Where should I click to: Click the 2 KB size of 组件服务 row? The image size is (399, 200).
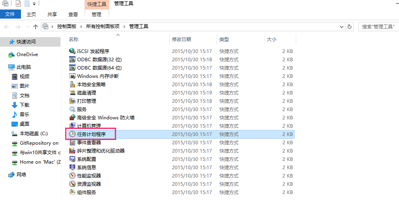click(287, 192)
